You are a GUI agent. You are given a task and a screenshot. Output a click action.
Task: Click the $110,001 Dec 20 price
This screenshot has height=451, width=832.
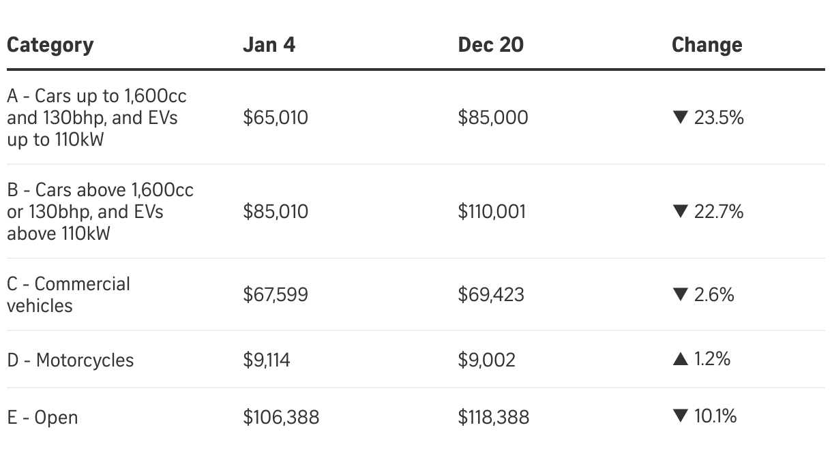tap(492, 212)
